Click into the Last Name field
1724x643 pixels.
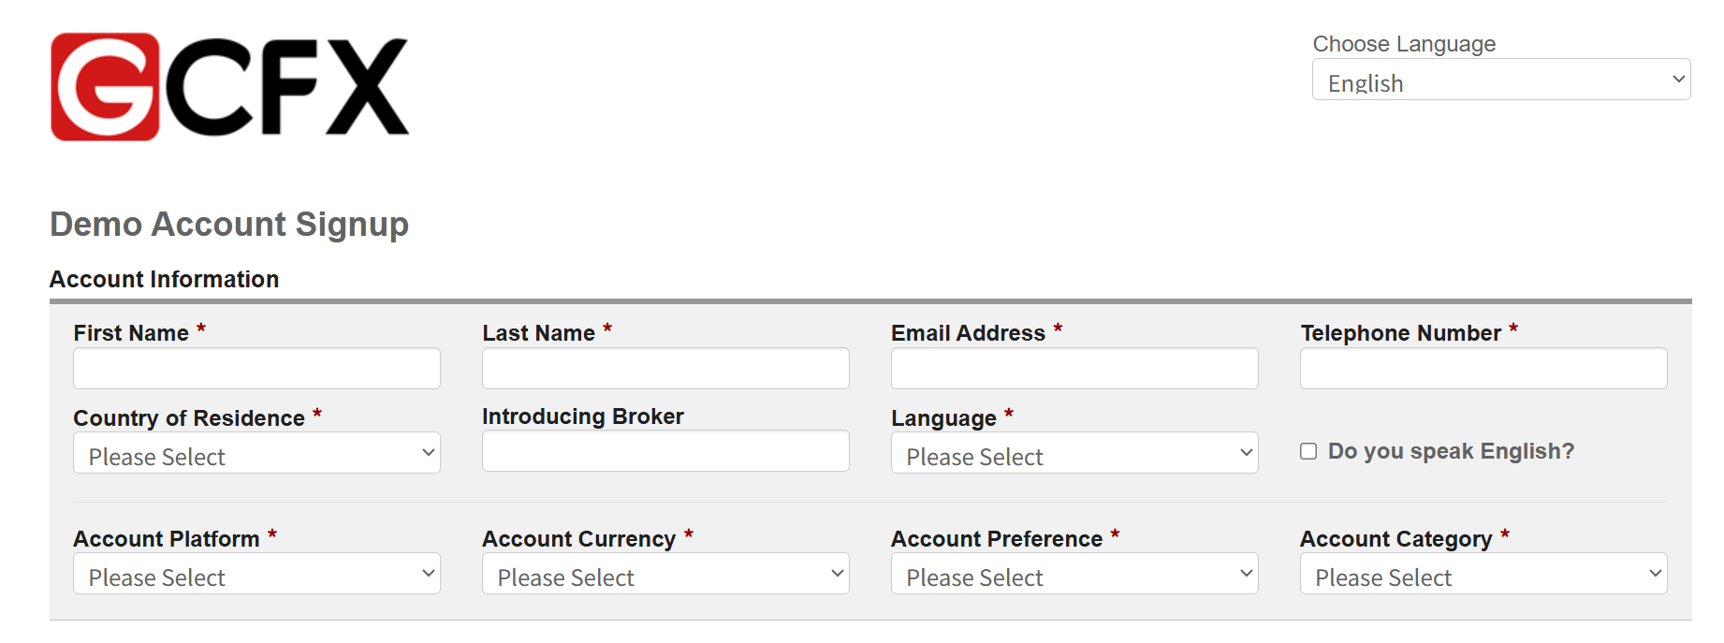[x=665, y=369]
